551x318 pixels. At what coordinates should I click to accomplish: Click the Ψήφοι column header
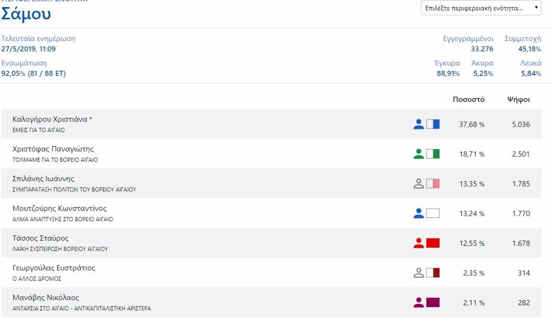click(x=518, y=100)
